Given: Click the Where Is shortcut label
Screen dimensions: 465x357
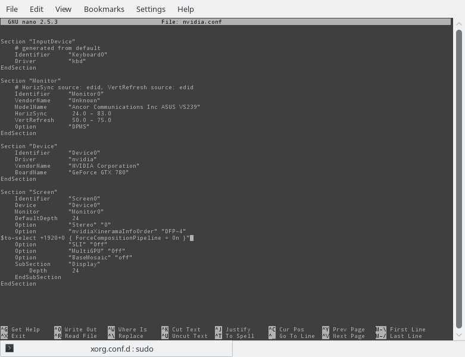Looking at the screenshot, I should coord(132,330).
